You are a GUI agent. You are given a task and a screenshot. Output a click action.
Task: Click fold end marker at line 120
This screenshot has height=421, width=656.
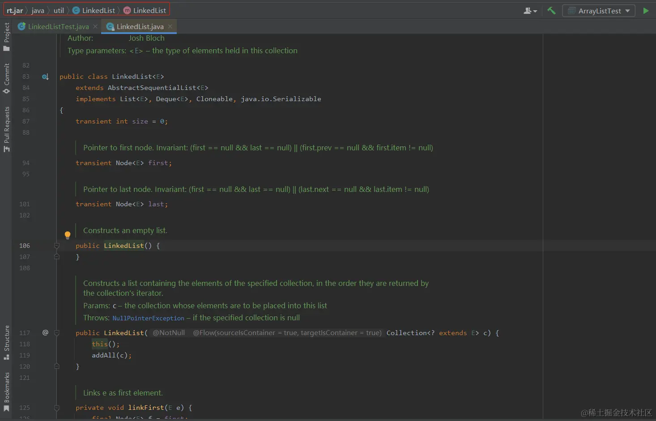coord(57,366)
